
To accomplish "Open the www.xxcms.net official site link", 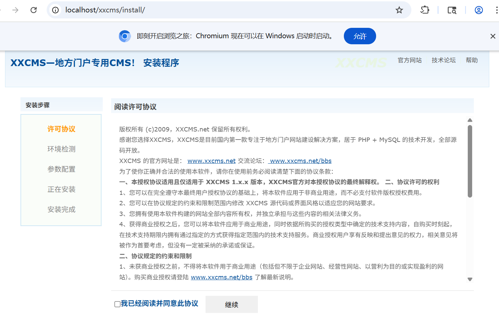I will coord(212,161).
